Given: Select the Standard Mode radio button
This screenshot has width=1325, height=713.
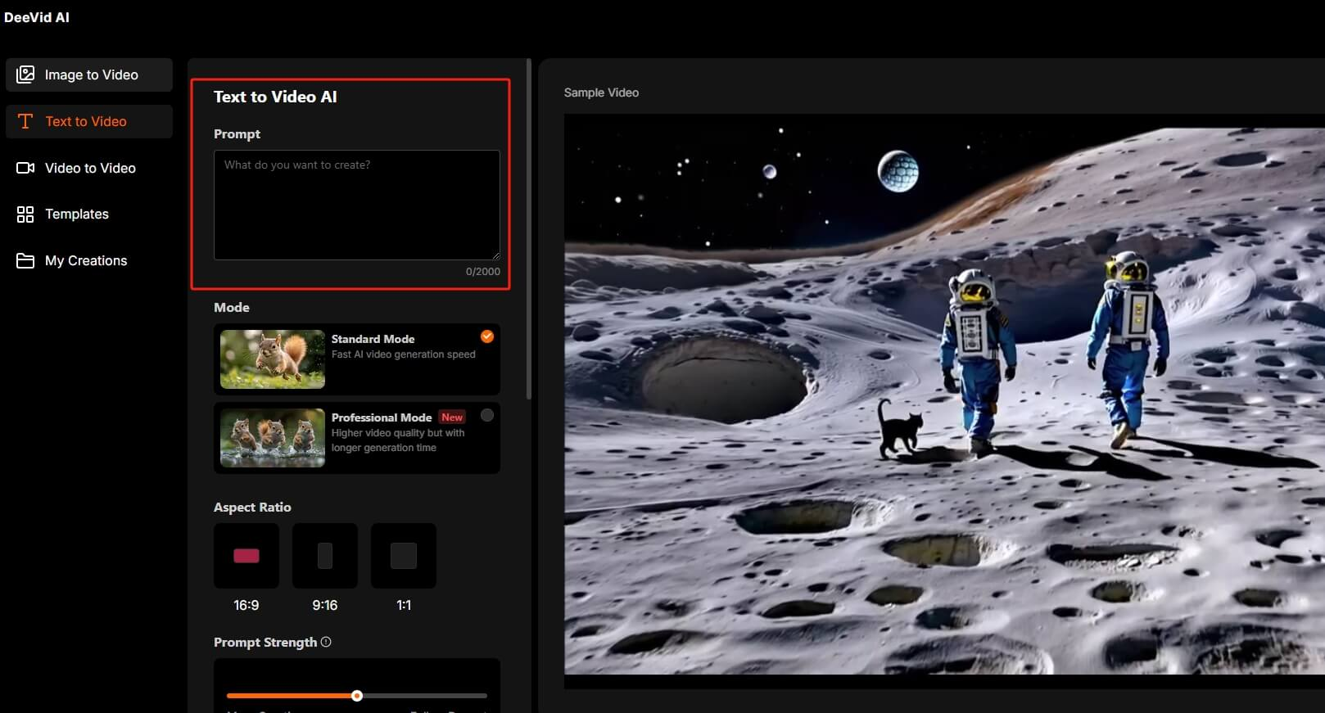Looking at the screenshot, I should coord(487,336).
